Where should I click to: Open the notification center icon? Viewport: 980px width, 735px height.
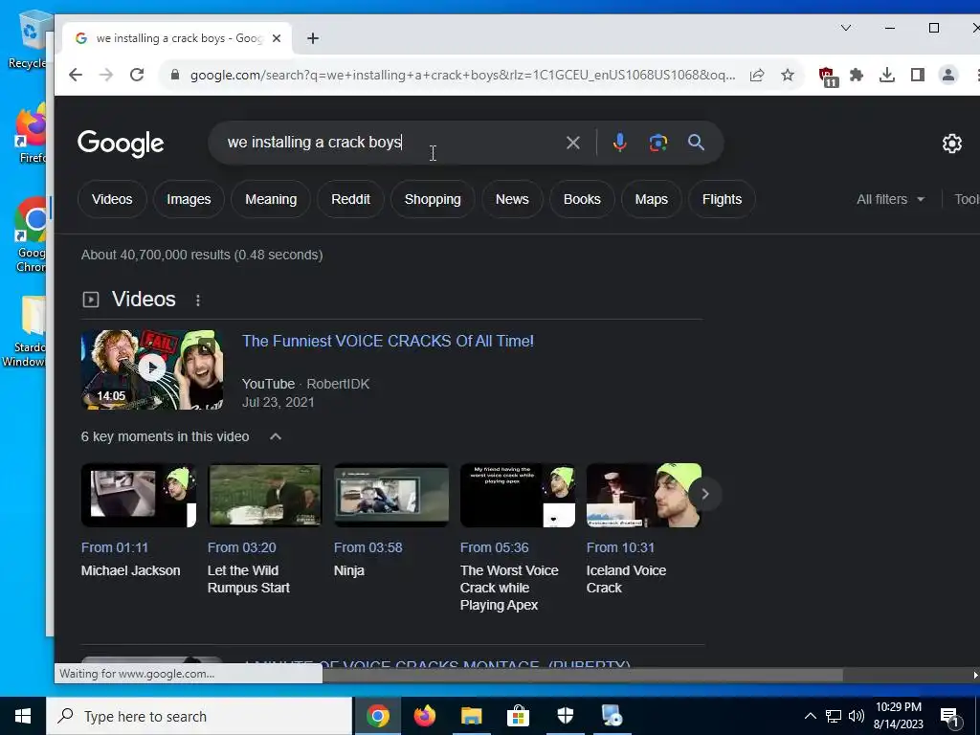(x=950, y=717)
